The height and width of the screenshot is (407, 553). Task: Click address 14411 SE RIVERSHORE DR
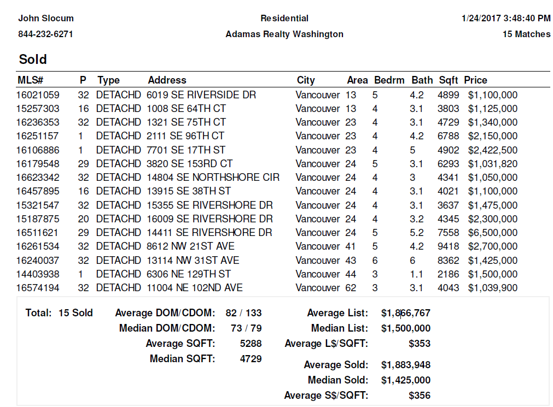209,233
